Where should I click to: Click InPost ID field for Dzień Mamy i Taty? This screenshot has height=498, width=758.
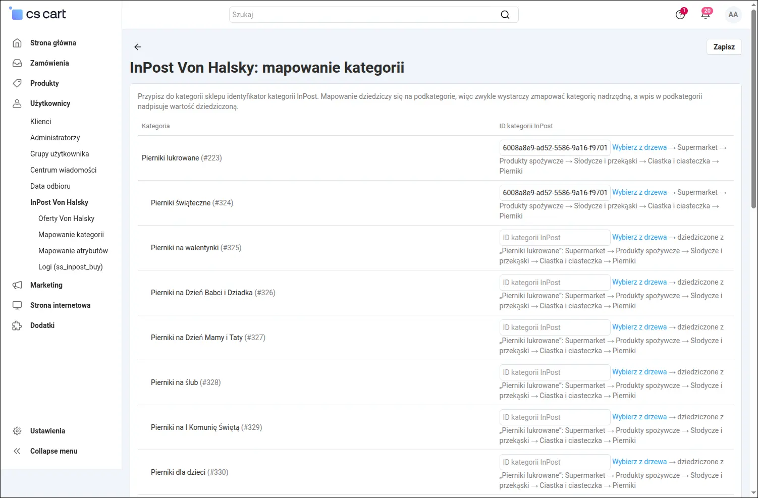[x=555, y=327]
